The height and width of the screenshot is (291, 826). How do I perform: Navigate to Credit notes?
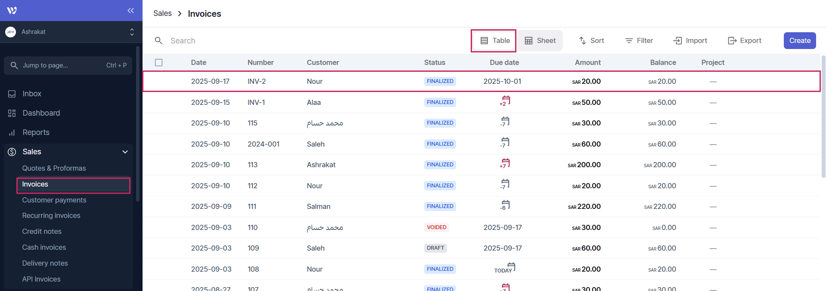(x=42, y=231)
